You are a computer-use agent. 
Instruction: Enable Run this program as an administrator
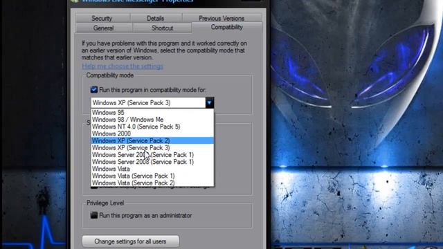94,215
